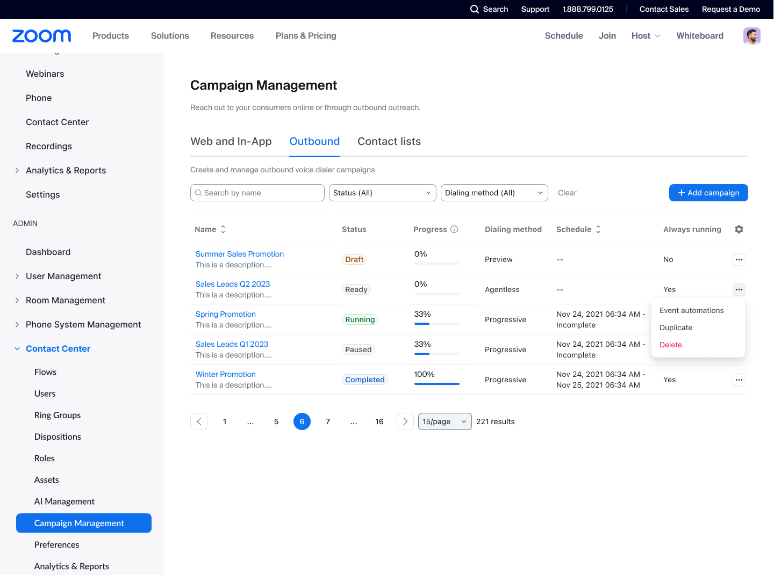Open Sales Leads Q2 2023 campaign
This screenshot has height=575, width=774.
tap(233, 284)
